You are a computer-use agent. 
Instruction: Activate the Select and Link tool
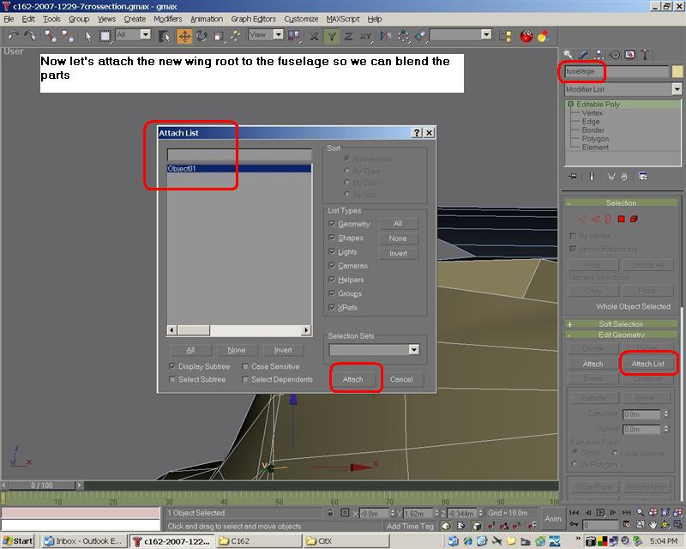tap(50, 36)
